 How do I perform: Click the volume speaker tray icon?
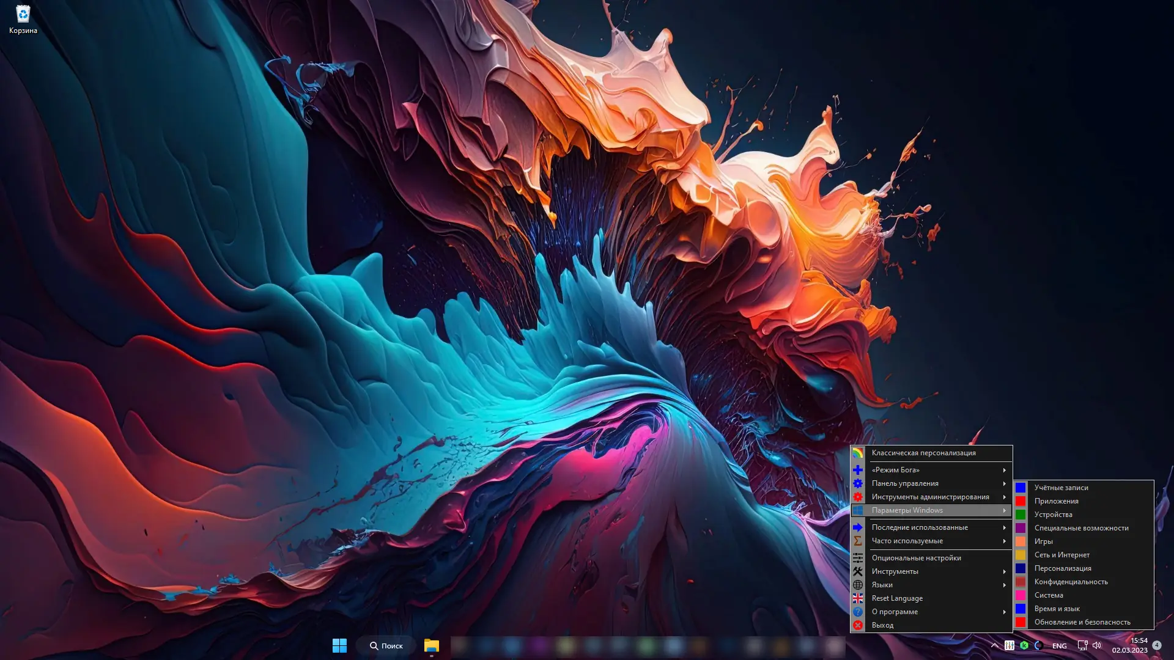tap(1097, 645)
